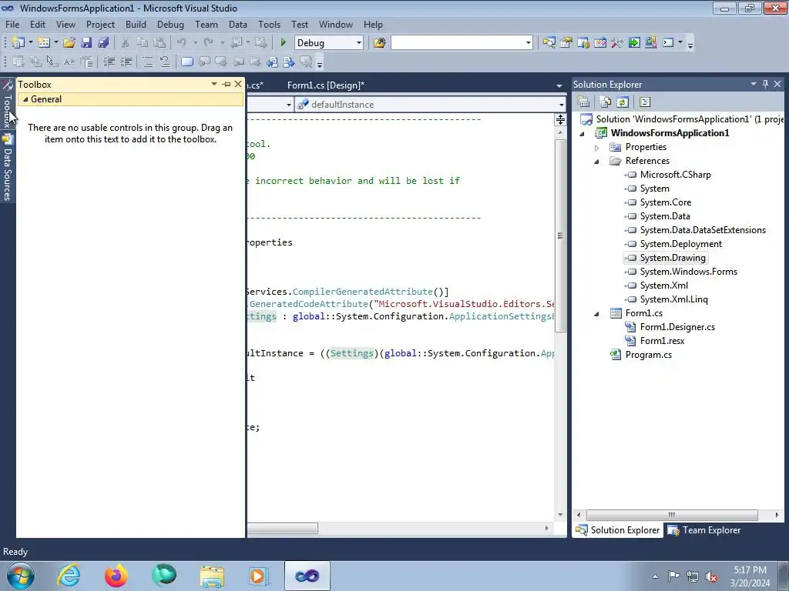Click the Redo arrow icon
The height and width of the screenshot is (591, 789).
(x=208, y=43)
